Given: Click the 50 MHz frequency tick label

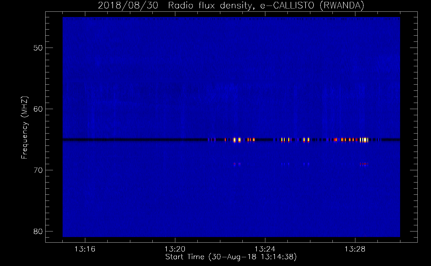Looking at the screenshot, I should (x=38, y=48).
